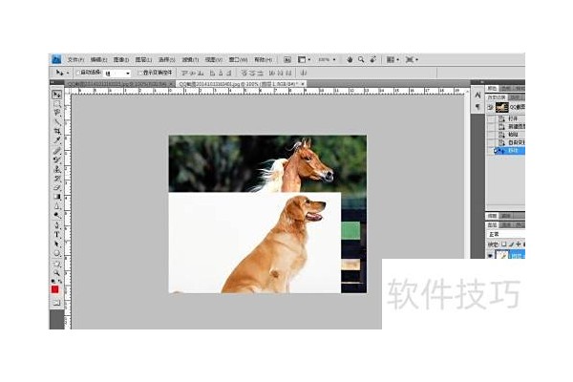Toggle lock image pixels button

(x=511, y=244)
